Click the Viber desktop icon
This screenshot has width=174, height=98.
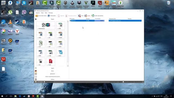(24, 13)
